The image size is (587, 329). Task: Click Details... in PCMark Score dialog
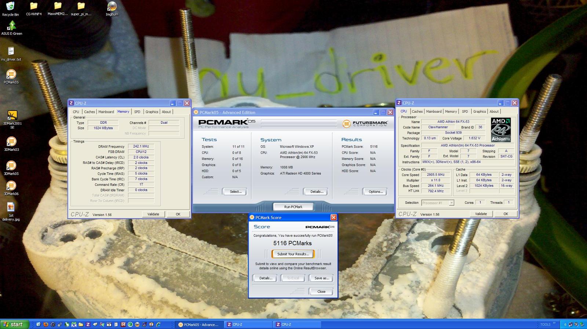266,278
